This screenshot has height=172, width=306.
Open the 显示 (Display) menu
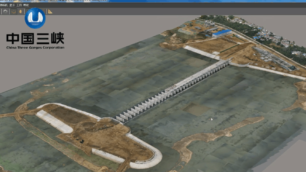tap(12, 5)
